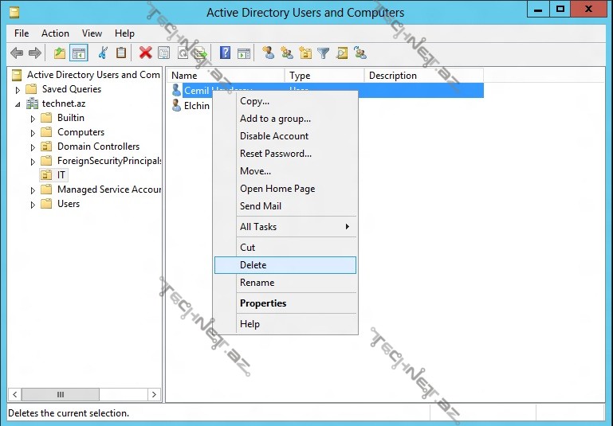Sort by the Type column header
The image size is (613, 426).
[x=324, y=76]
